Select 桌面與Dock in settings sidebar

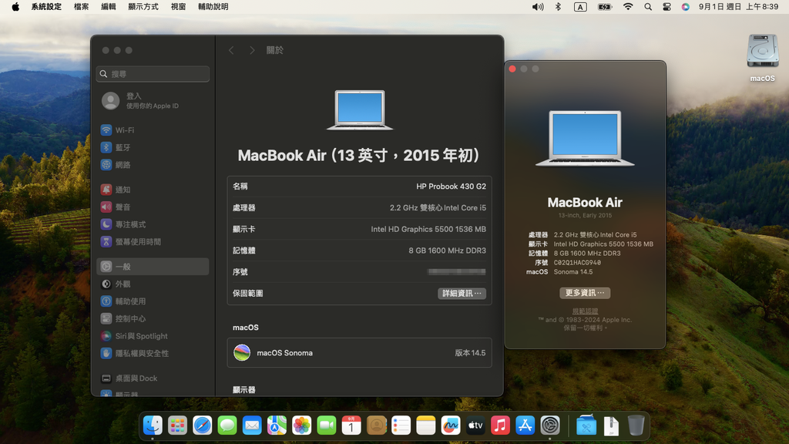[153, 378]
